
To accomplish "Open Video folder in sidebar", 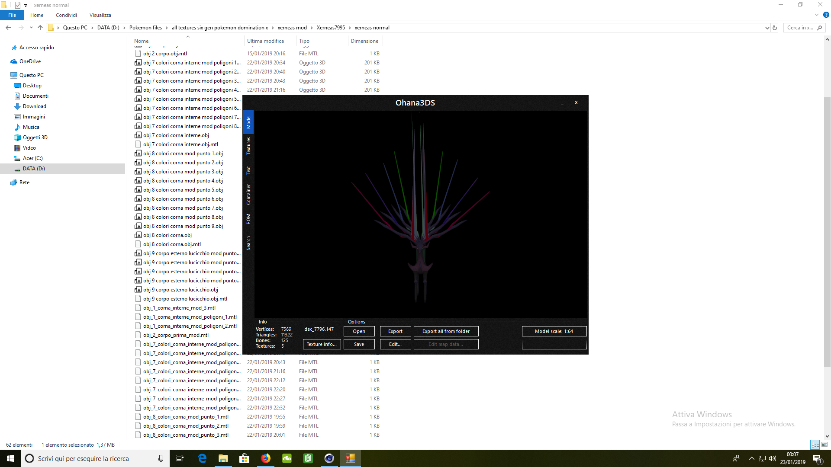I will [x=29, y=148].
